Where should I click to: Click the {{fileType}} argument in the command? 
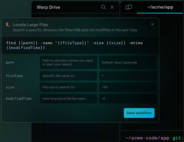pyautogui.click(x=72, y=43)
